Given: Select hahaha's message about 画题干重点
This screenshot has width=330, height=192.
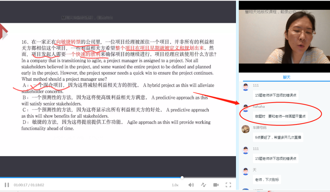Looking at the screenshot, I should click(x=280, y=116).
